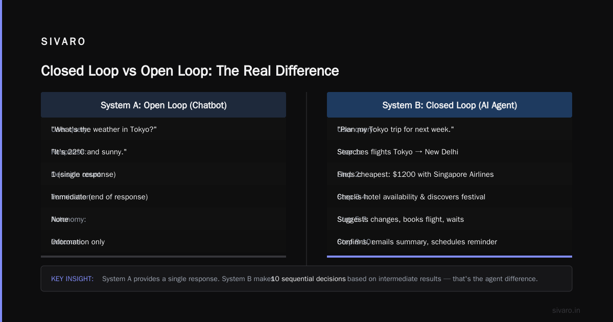
Task: Select System A: Open Loop (Chatbot) header
Action: pyautogui.click(x=163, y=105)
